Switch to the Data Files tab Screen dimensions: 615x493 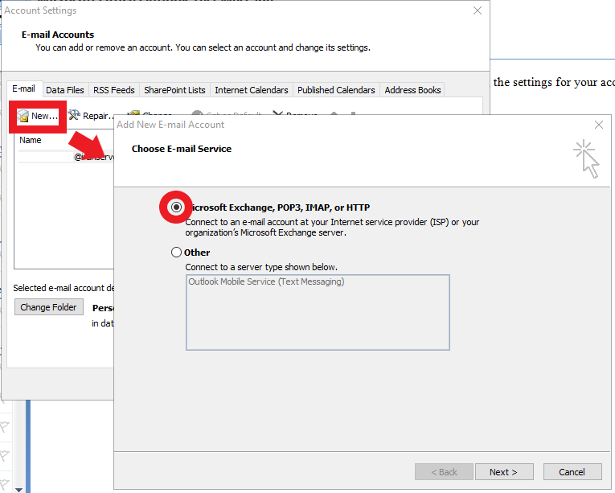64,90
